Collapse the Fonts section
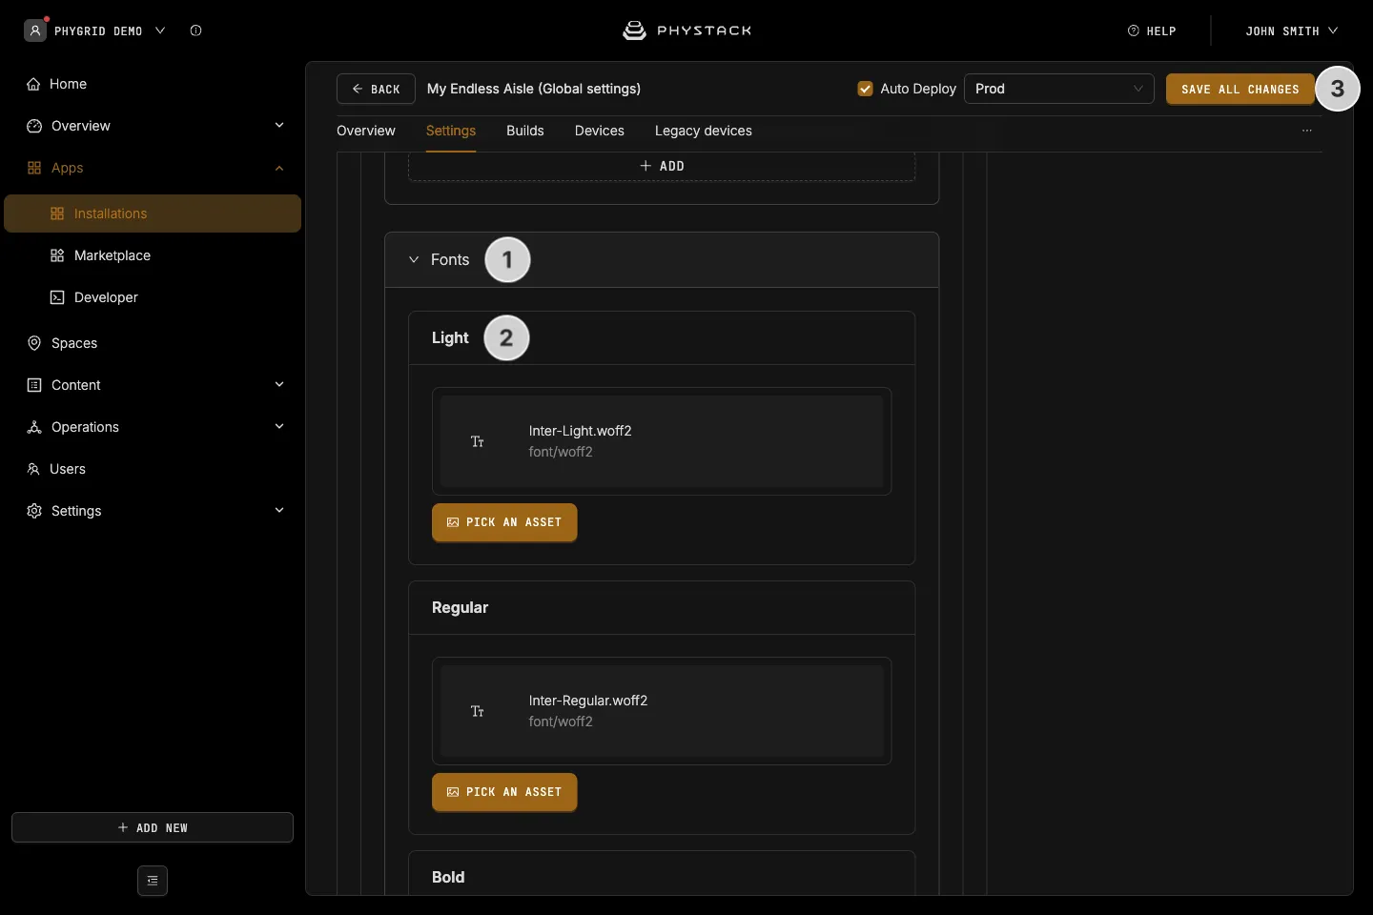The image size is (1373, 915). [414, 259]
